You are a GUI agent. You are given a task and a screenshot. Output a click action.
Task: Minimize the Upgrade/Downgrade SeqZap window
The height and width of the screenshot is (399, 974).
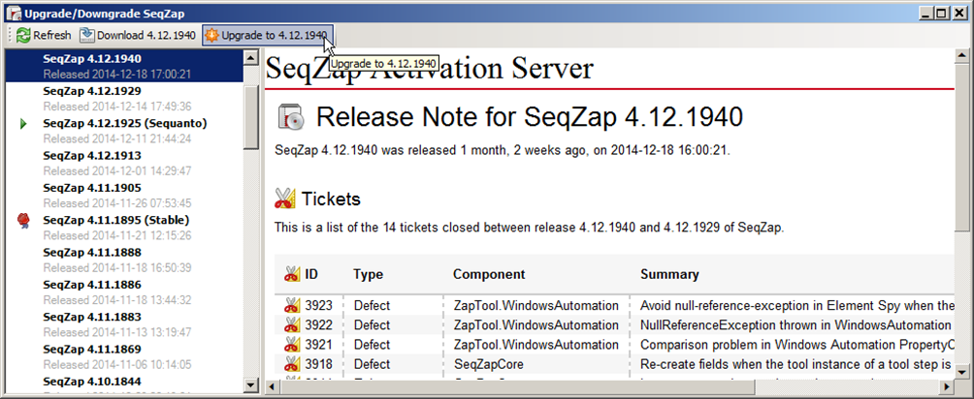point(926,13)
